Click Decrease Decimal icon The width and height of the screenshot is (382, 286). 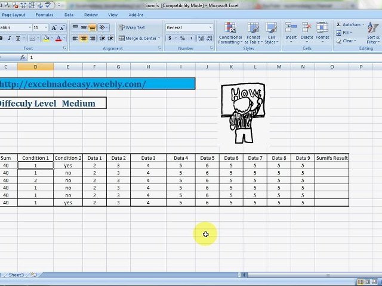click(x=210, y=38)
